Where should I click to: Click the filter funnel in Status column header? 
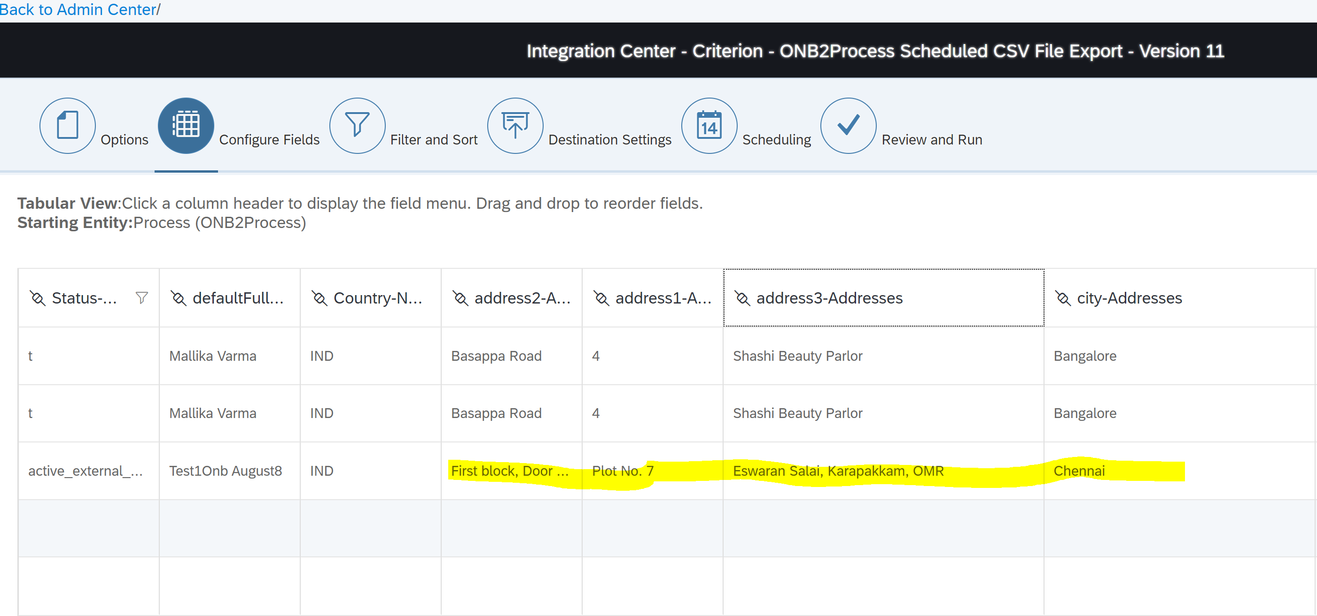click(x=141, y=297)
